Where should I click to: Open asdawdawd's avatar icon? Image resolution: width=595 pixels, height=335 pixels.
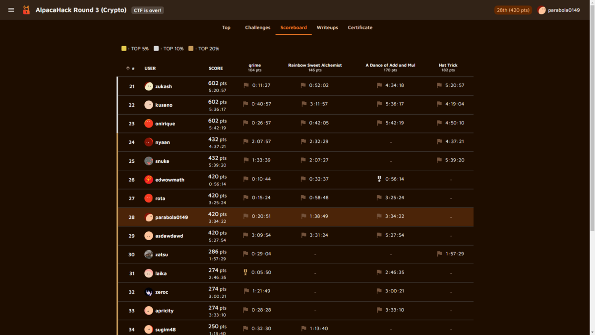[149, 236]
